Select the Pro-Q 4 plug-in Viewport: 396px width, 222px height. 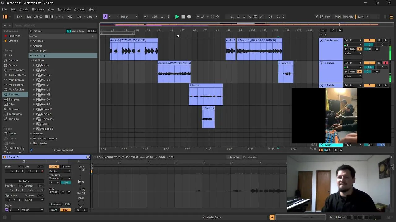[x=46, y=99]
